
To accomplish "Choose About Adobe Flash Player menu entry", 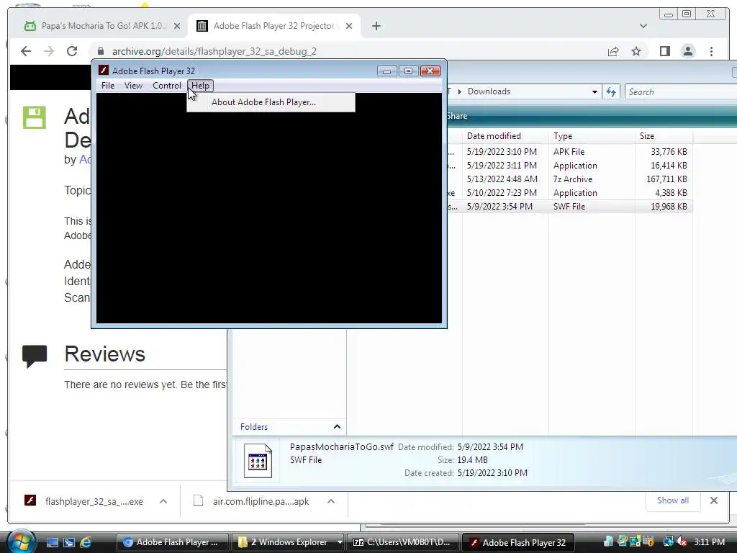I will point(271,102).
